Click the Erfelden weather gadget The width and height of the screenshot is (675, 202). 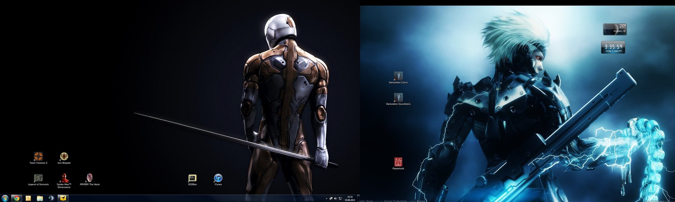click(615, 29)
